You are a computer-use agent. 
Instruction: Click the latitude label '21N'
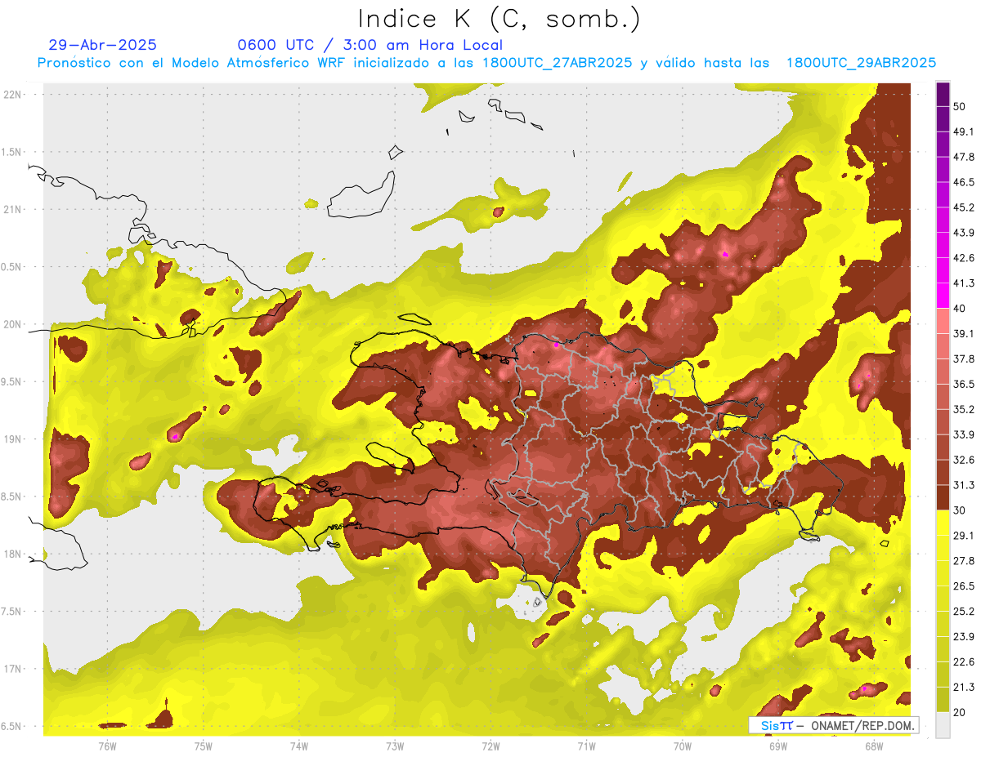[13, 209]
